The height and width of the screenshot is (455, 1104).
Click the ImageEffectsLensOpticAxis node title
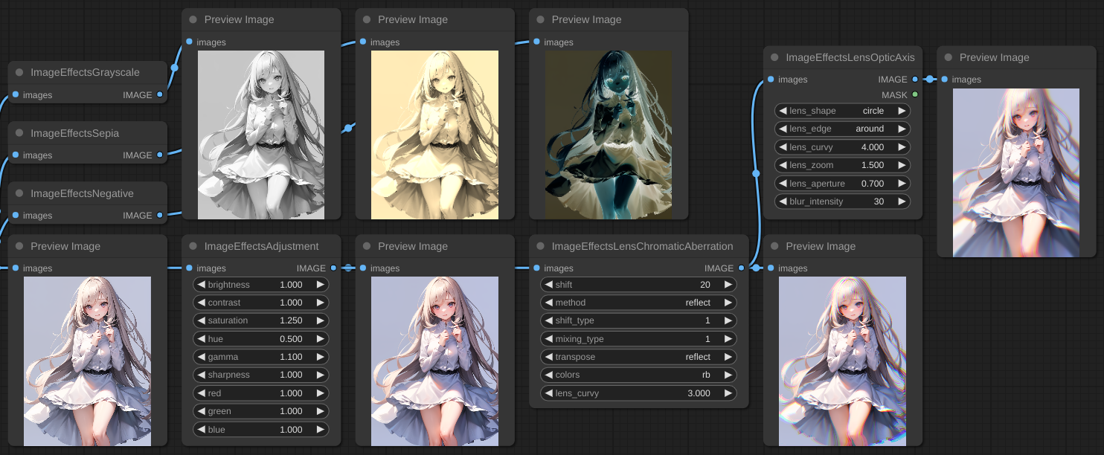(x=850, y=57)
